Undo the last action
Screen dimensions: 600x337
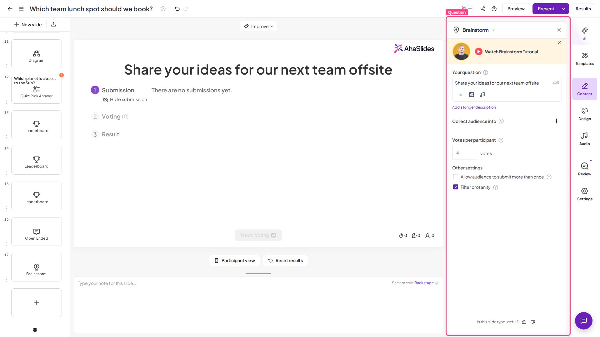[177, 9]
